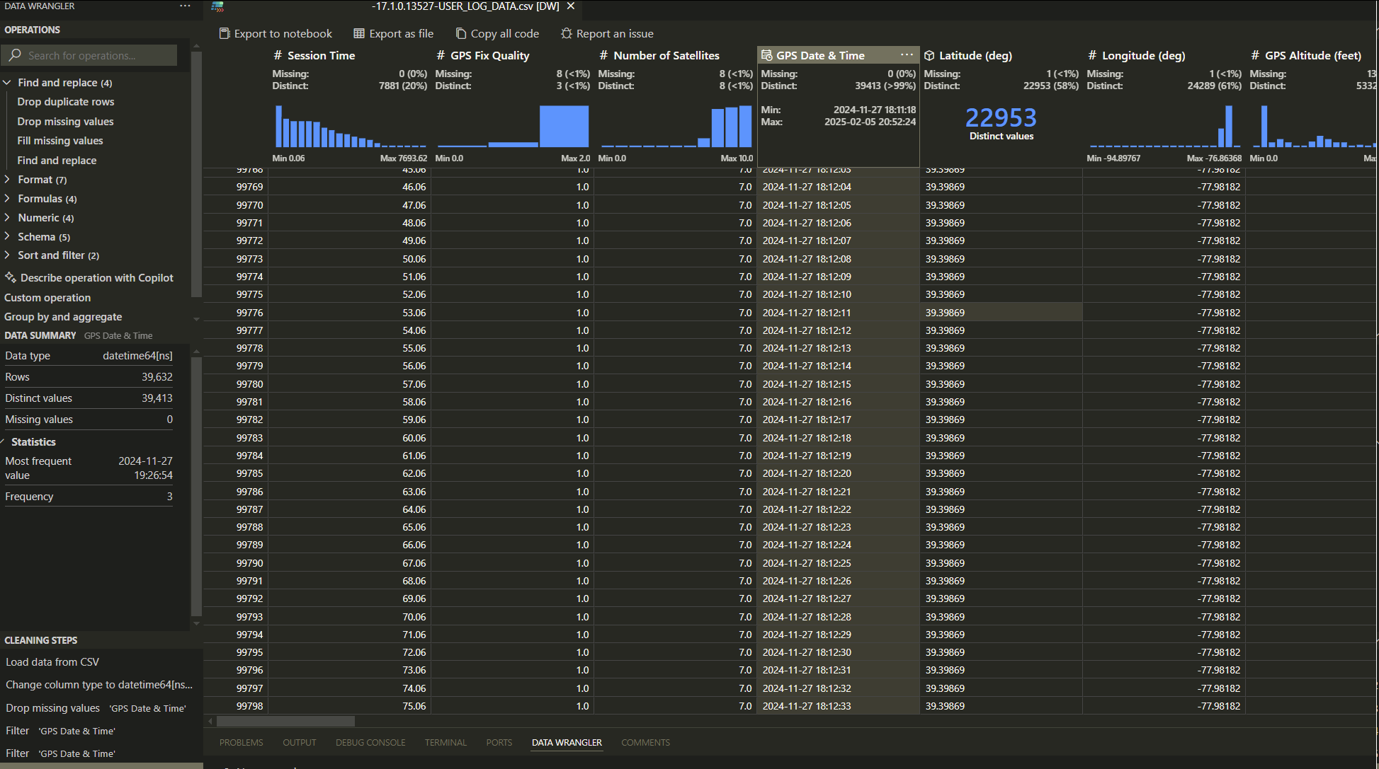1379x769 pixels.
Task: Select the DATA WRANGLER panel tab
Action: (x=567, y=742)
